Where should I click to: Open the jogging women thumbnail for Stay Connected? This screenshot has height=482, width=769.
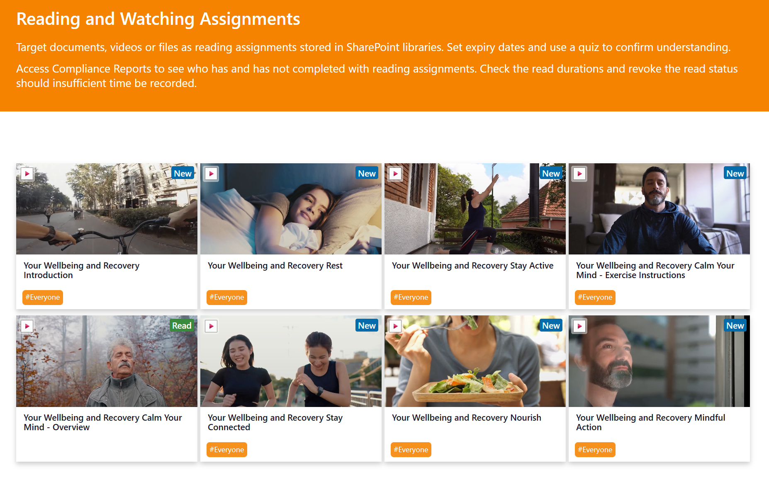(291, 361)
